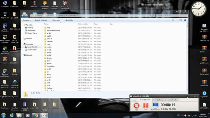Select Network in navigation pane

pyautogui.click(x=29, y=55)
